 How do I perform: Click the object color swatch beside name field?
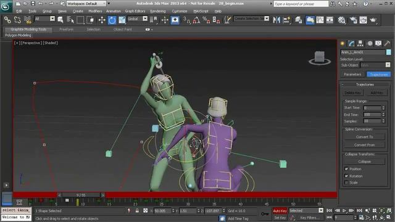coord(388,52)
